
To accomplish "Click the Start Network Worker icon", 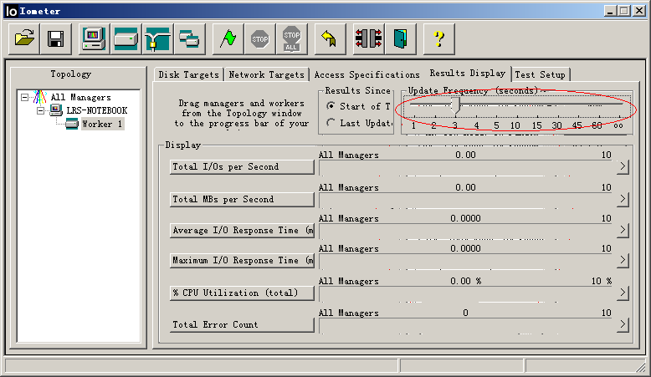I will click(x=157, y=38).
